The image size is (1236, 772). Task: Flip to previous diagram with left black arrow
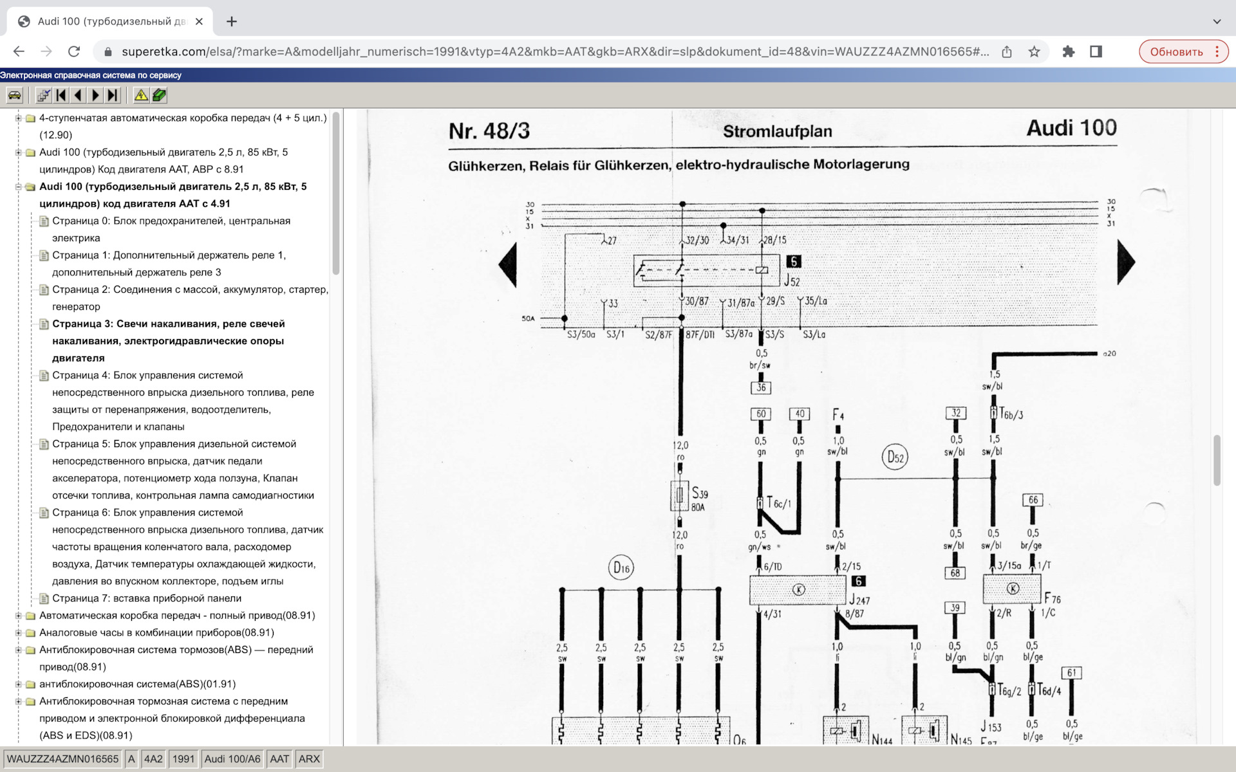pyautogui.click(x=509, y=264)
